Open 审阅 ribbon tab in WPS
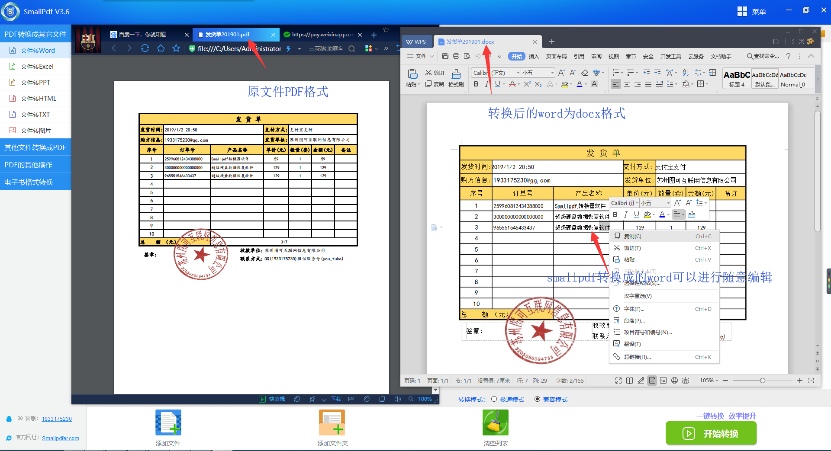 point(596,56)
